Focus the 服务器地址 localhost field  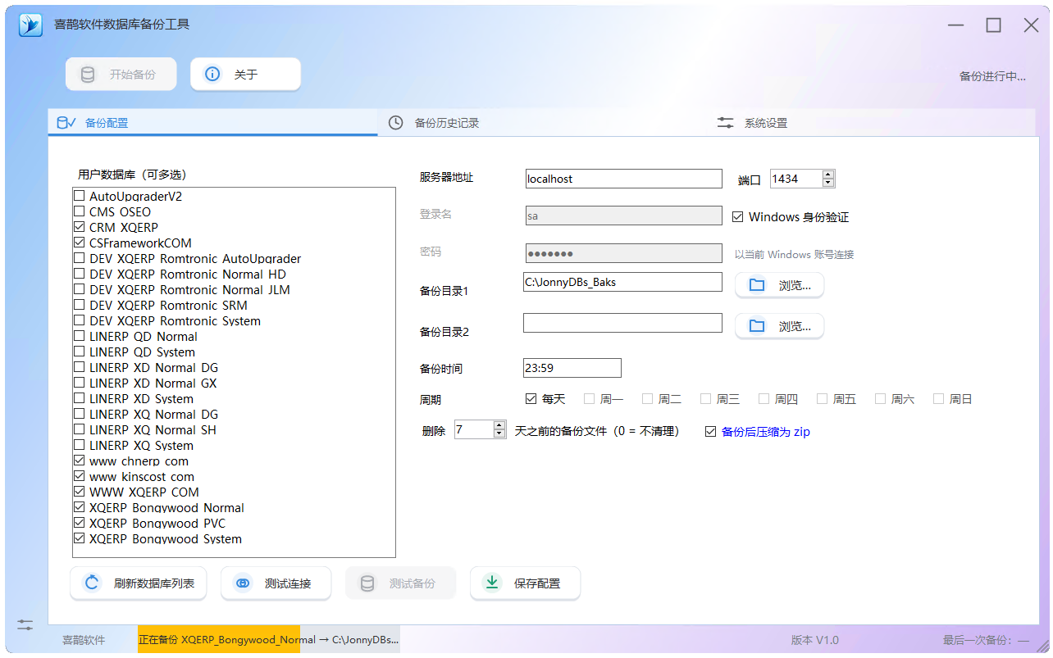point(624,179)
